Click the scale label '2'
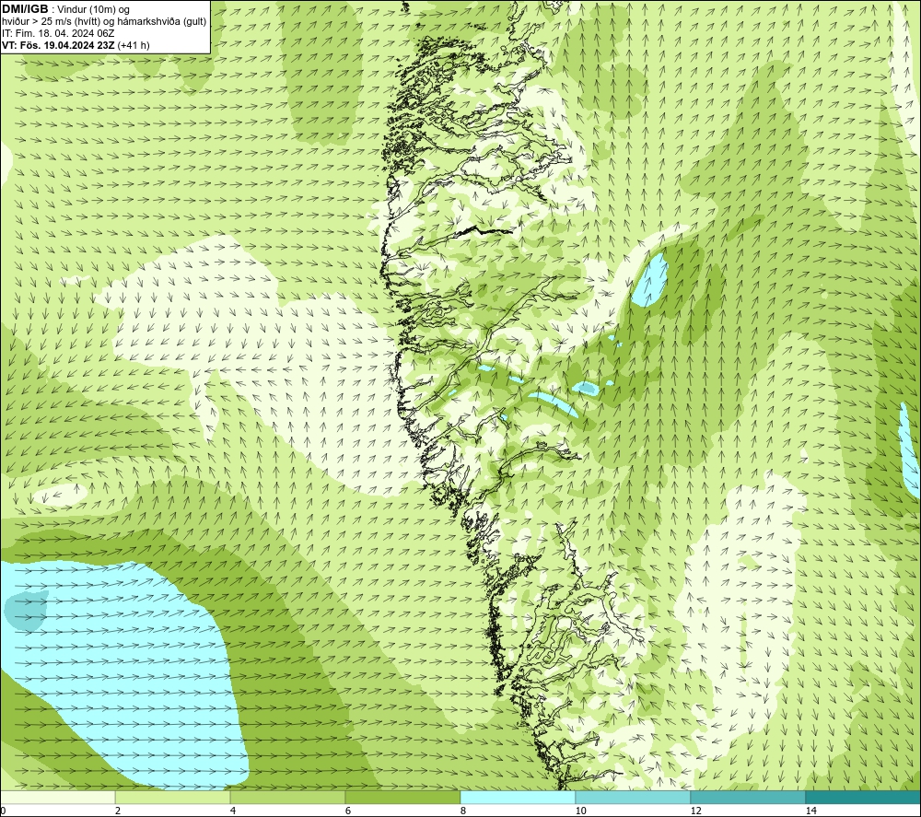The height and width of the screenshot is (817, 921). point(118,811)
